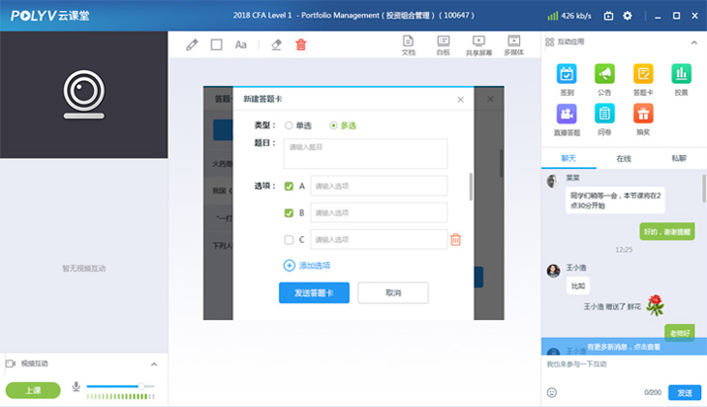The image size is (707, 407).
Task: Open the 签到 check-in app
Action: [567, 79]
